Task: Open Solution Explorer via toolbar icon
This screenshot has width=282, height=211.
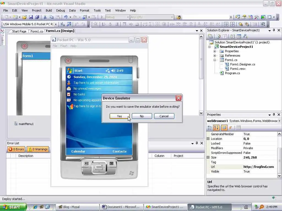Action: pos(238,17)
